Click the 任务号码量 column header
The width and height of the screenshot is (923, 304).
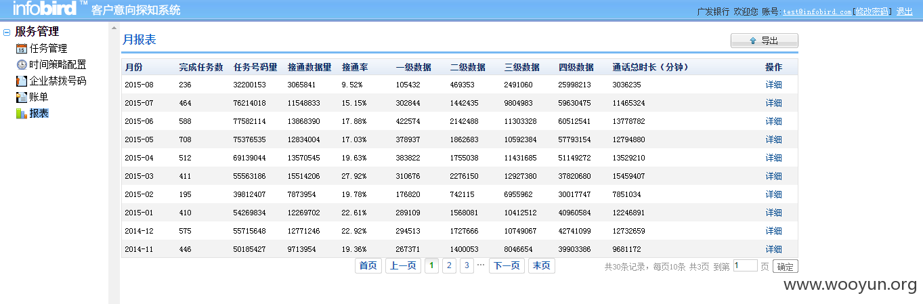pos(255,67)
